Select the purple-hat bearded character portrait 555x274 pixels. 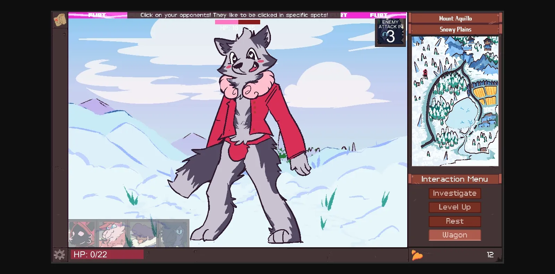[x=143, y=234]
